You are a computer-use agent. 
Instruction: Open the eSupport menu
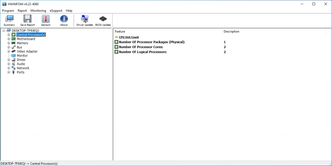point(56,11)
